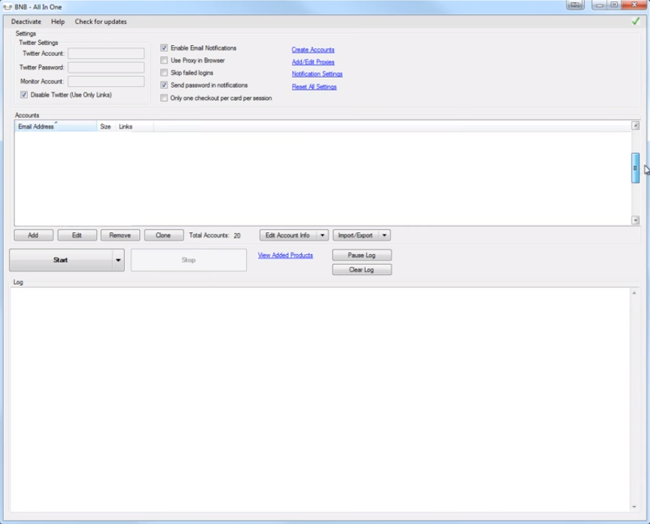Check Skip failed logins

pos(164,73)
